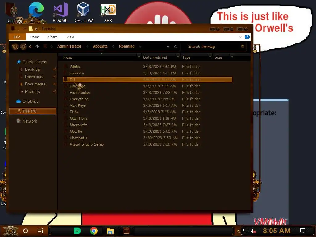Screen dimensions: 316x237
Task: Select Pictures in Quick access
Action: (32, 91)
